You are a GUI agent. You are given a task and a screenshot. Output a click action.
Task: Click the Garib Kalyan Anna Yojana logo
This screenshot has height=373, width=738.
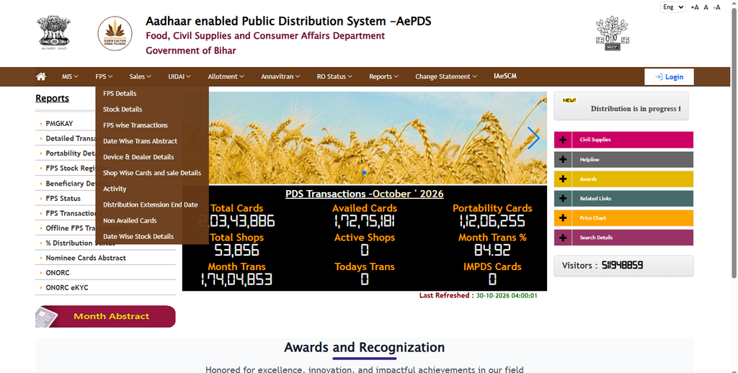115,33
